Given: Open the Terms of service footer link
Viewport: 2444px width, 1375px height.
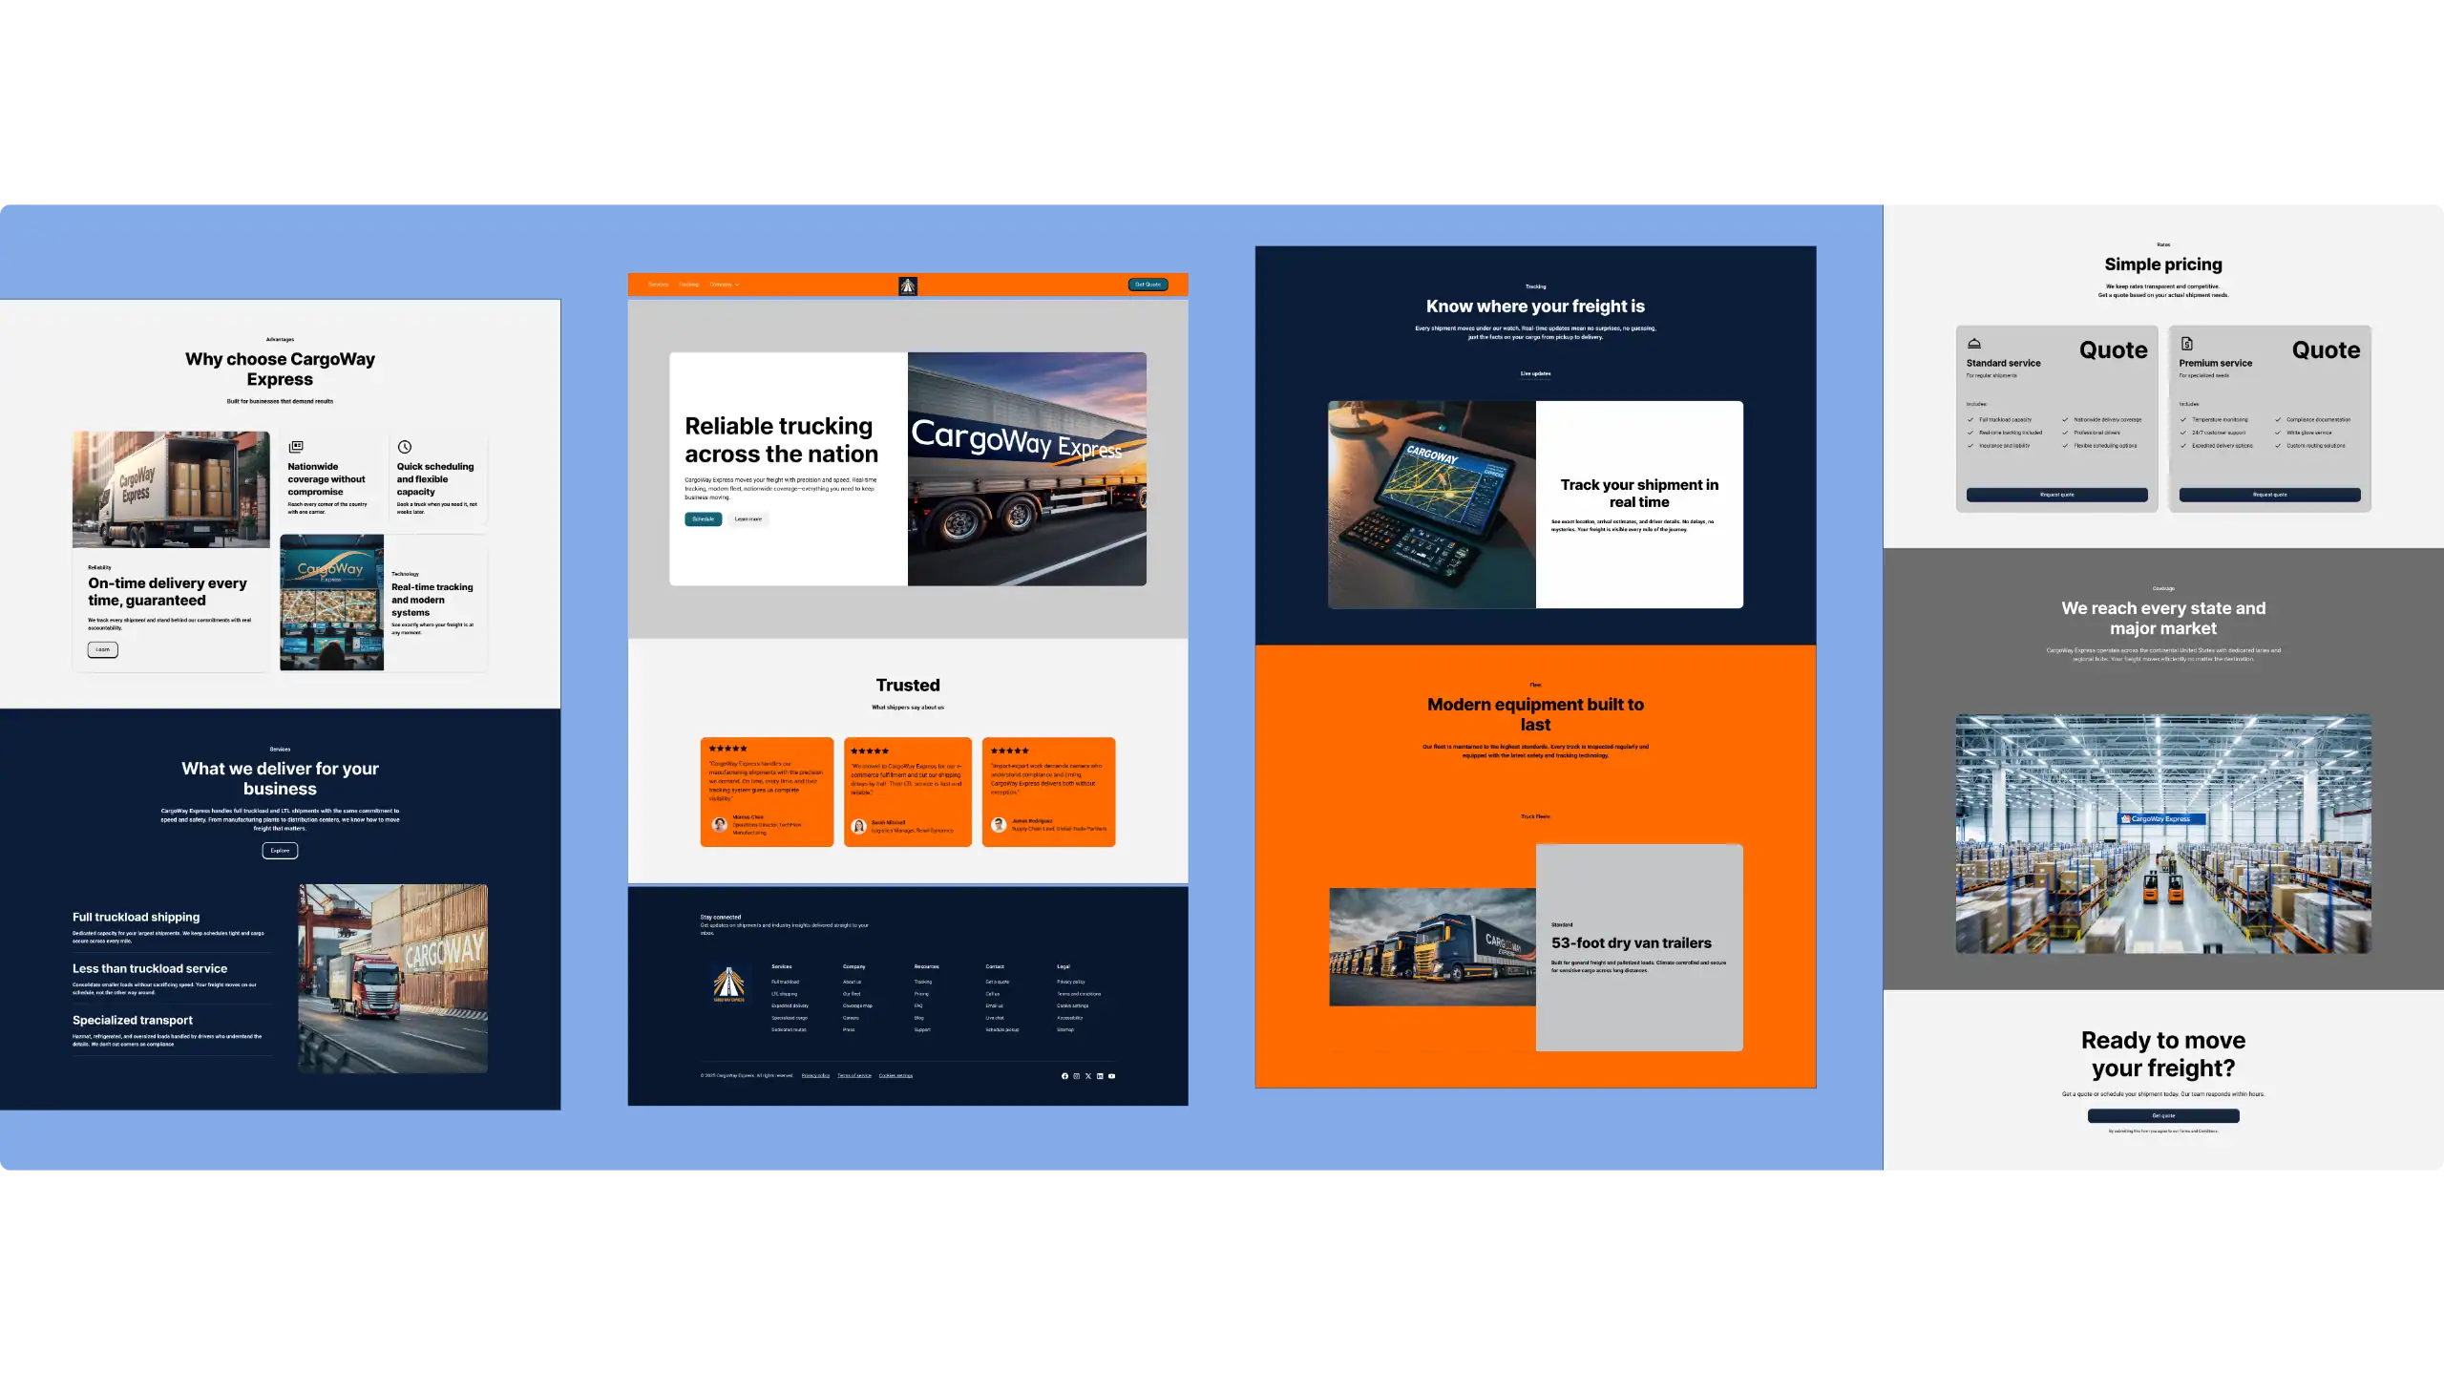Looking at the screenshot, I should pos(854,1076).
